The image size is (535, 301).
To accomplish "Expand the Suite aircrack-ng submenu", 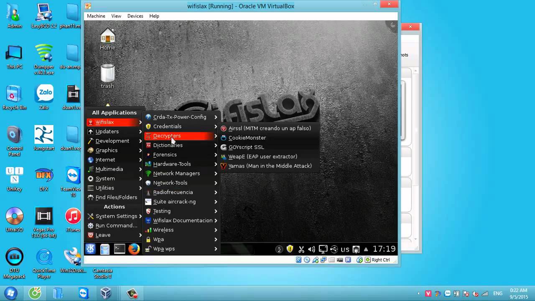I will [x=181, y=202].
